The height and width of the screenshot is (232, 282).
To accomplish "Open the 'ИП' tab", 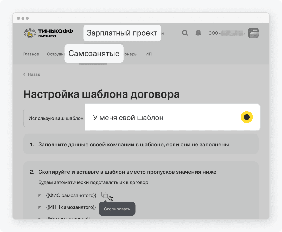I will click(149, 54).
